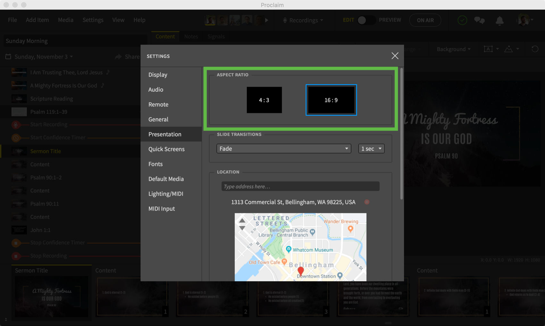Click the address input field
The width and height of the screenshot is (545, 326).
(x=300, y=186)
